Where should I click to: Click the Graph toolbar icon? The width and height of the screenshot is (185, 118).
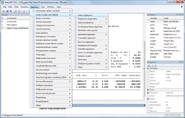pos(24,11)
